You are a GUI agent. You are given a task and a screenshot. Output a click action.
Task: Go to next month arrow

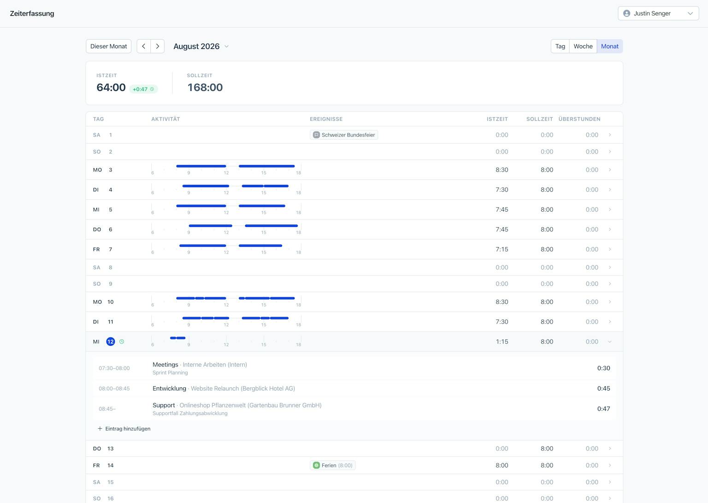pyautogui.click(x=158, y=46)
